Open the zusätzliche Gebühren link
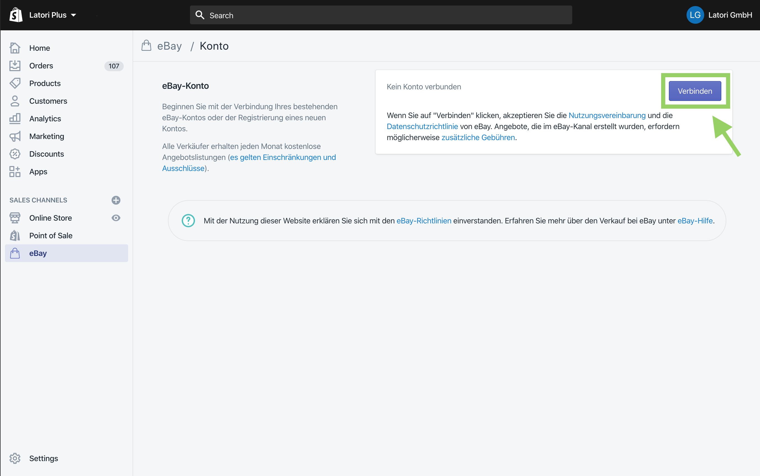 (x=478, y=137)
